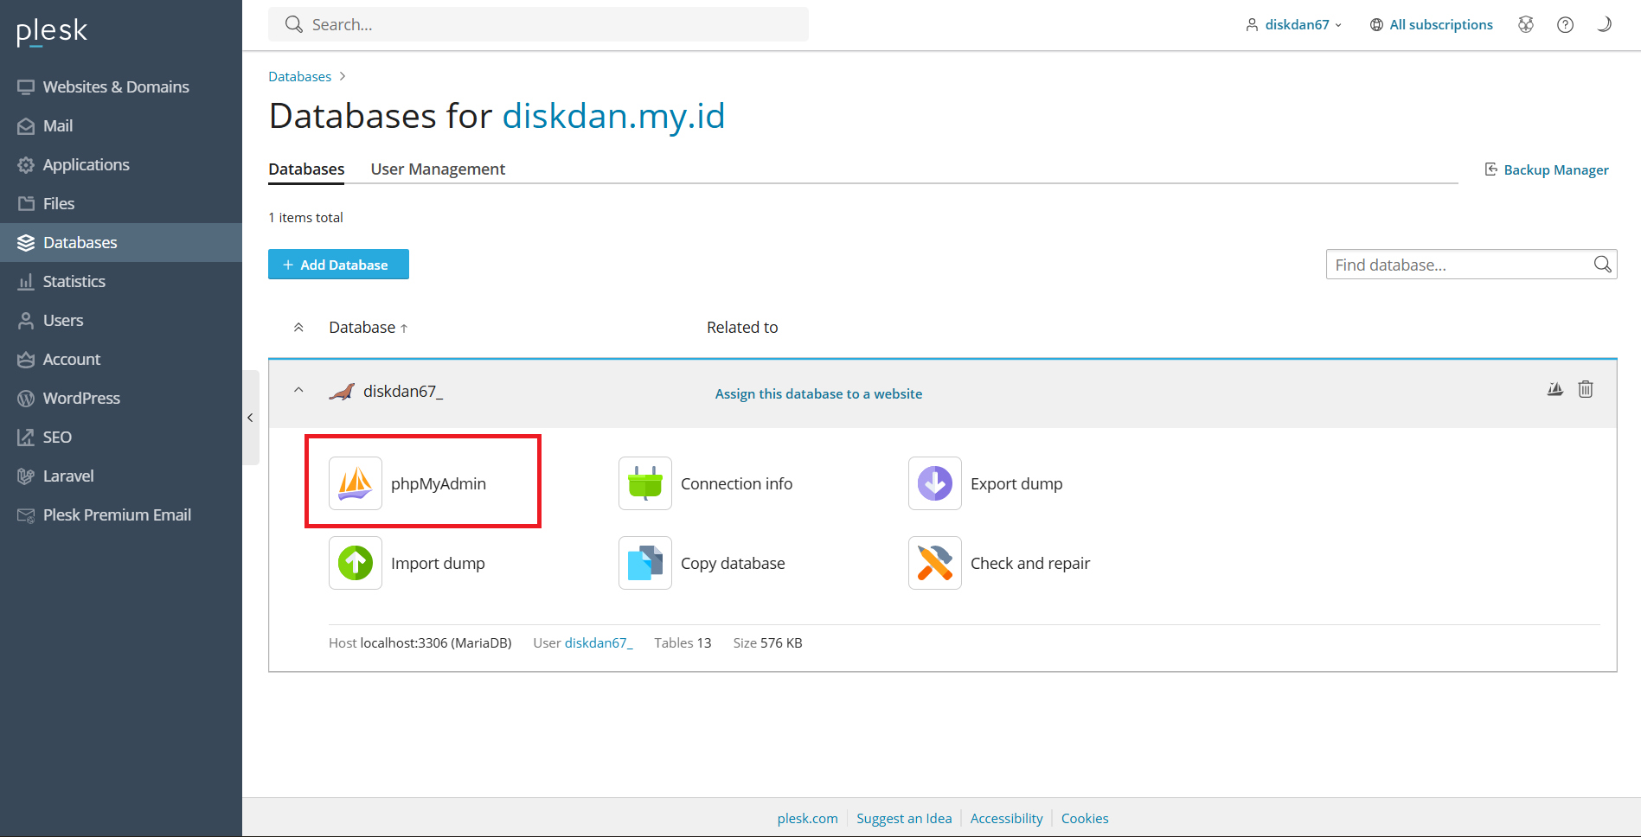Screen dimensions: 1641x837
Task: Collapse all database rows
Action: pos(298,328)
